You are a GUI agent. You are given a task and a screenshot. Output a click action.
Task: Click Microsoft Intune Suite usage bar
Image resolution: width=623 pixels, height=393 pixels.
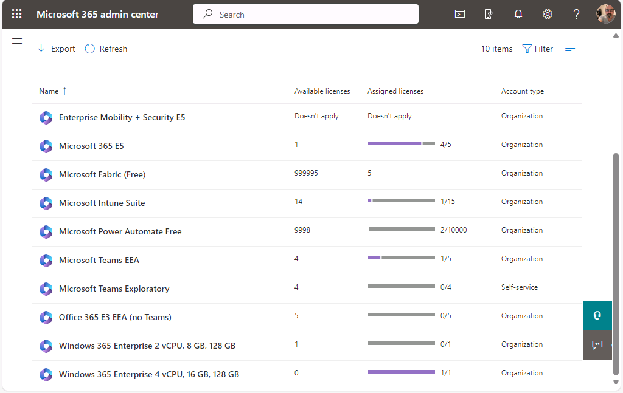pos(402,200)
